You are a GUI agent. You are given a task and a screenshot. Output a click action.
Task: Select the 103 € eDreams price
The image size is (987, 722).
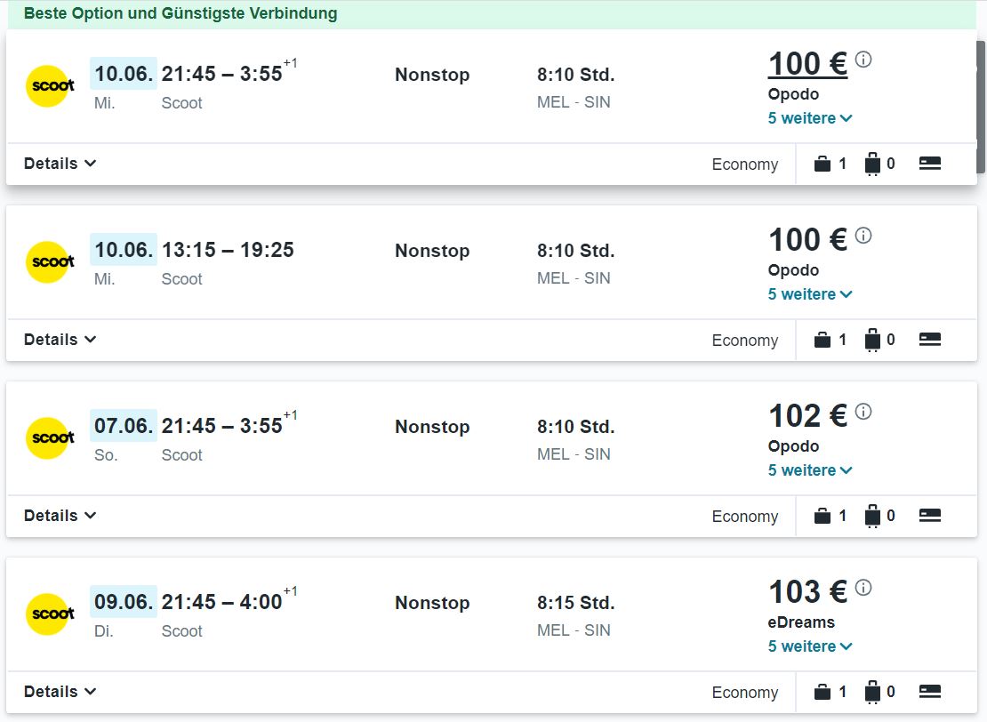808,591
